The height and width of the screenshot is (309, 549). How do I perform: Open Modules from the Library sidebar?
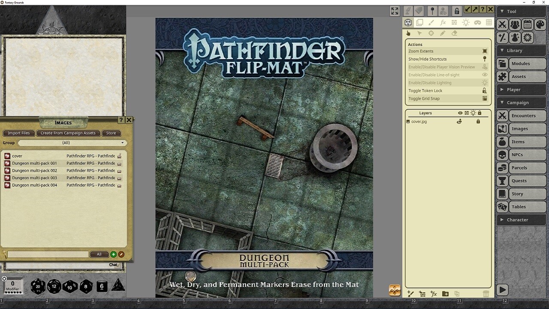tap(521, 64)
